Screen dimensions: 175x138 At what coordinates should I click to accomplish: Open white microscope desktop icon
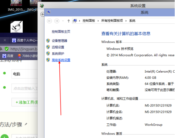click(16, 27)
